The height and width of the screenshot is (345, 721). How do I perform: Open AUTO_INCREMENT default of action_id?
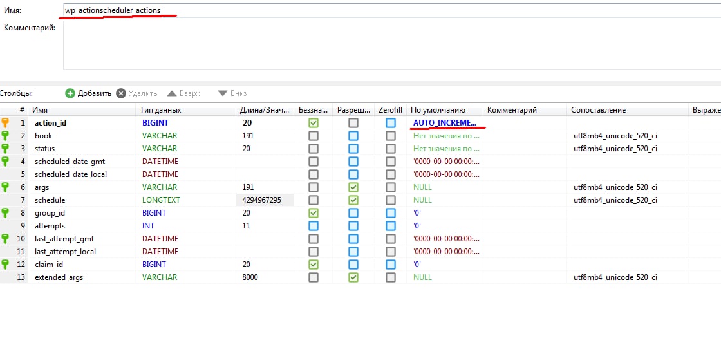(445, 123)
